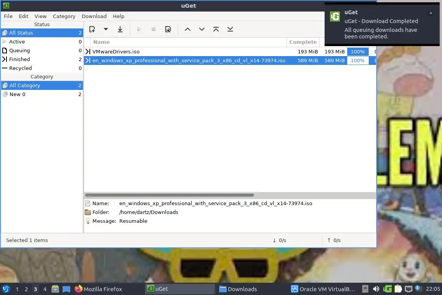
Task: Click the New Download toolbar icon
Action: click(92, 29)
